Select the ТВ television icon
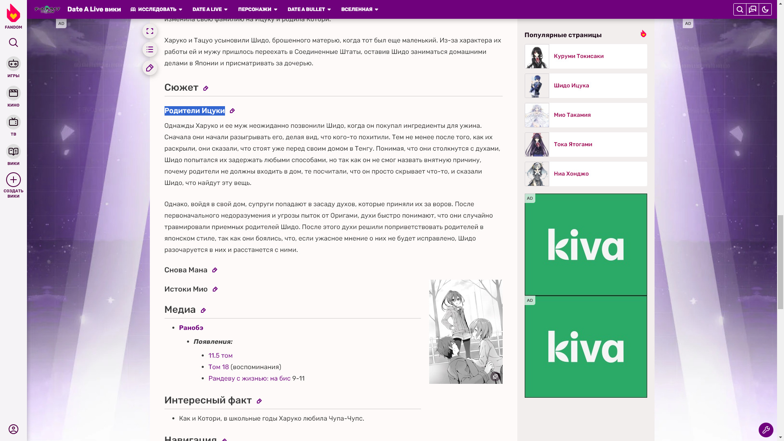The width and height of the screenshot is (784, 441). click(x=13, y=122)
